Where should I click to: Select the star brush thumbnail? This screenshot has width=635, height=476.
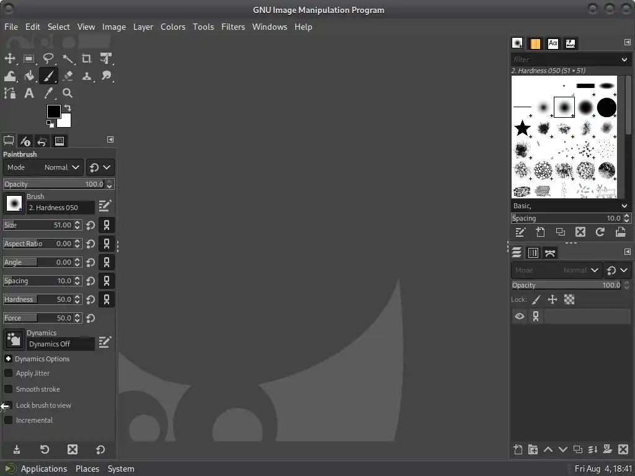522,128
